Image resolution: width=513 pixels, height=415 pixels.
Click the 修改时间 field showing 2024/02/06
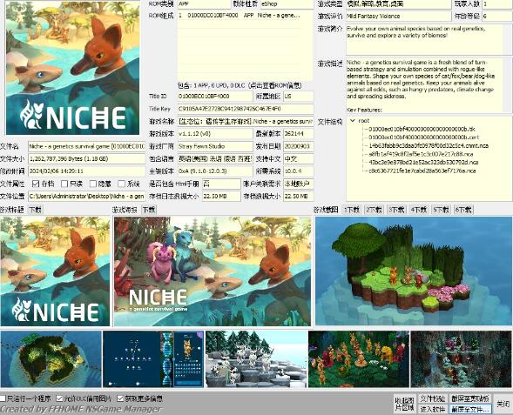pyautogui.click(x=87, y=171)
